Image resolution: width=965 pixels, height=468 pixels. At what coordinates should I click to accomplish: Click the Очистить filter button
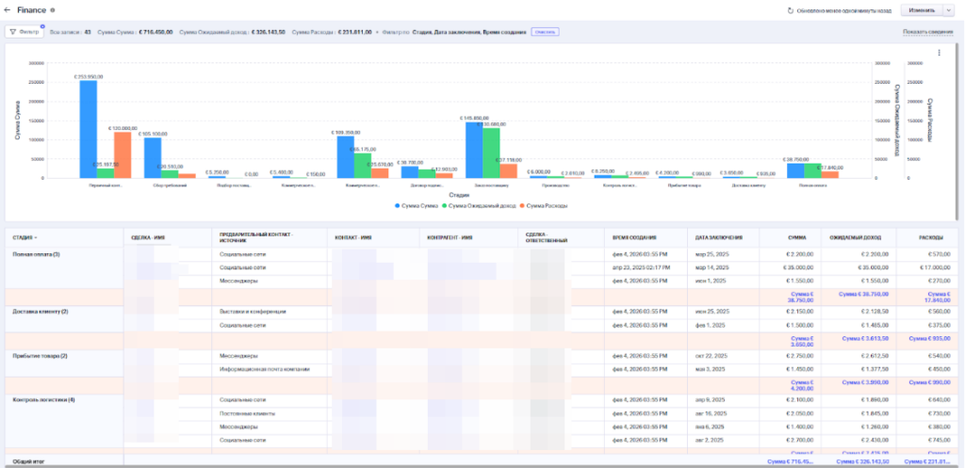pyautogui.click(x=545, y=31)
